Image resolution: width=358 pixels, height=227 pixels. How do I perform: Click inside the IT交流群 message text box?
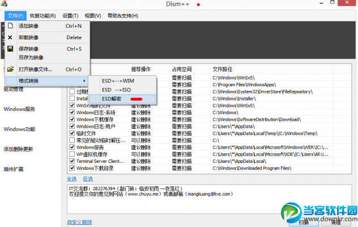[209, 199]
